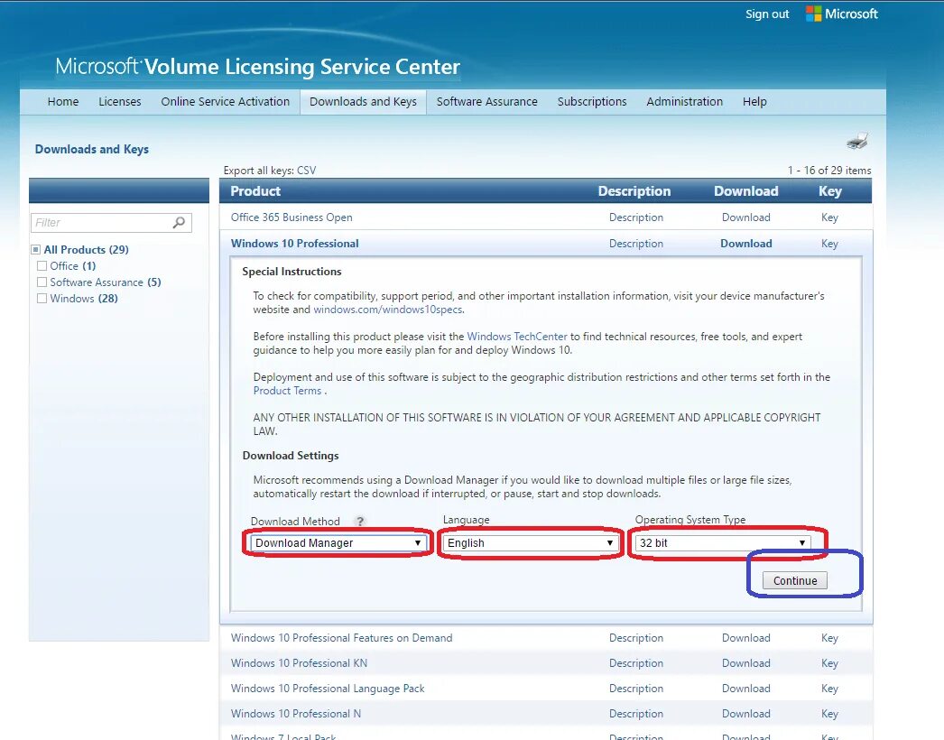Click Key for Professional Features on Demand
Viewport: 944px width, 740px height.
tap(829, 638)
